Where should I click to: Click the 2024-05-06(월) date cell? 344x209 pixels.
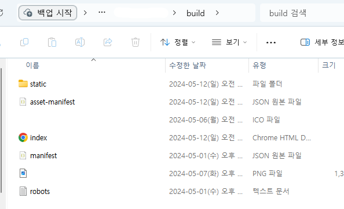coord(206,120)
